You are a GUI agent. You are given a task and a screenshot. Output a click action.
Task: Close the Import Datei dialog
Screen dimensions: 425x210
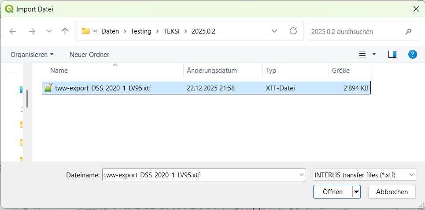pyautogui.click(x=416, y=9)
